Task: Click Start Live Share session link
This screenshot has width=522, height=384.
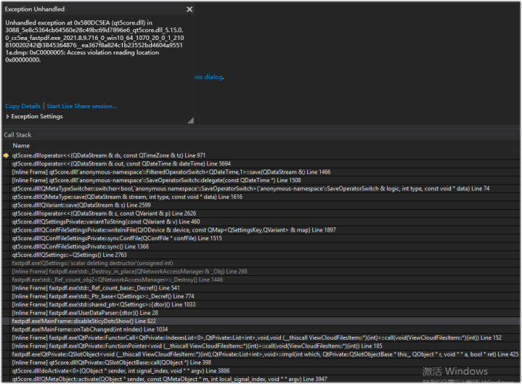Action: click(x=81, y=106)
